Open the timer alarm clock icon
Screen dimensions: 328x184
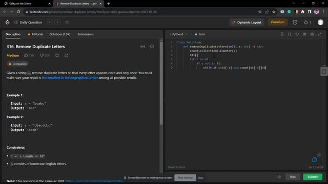click(x=295, y=22)
